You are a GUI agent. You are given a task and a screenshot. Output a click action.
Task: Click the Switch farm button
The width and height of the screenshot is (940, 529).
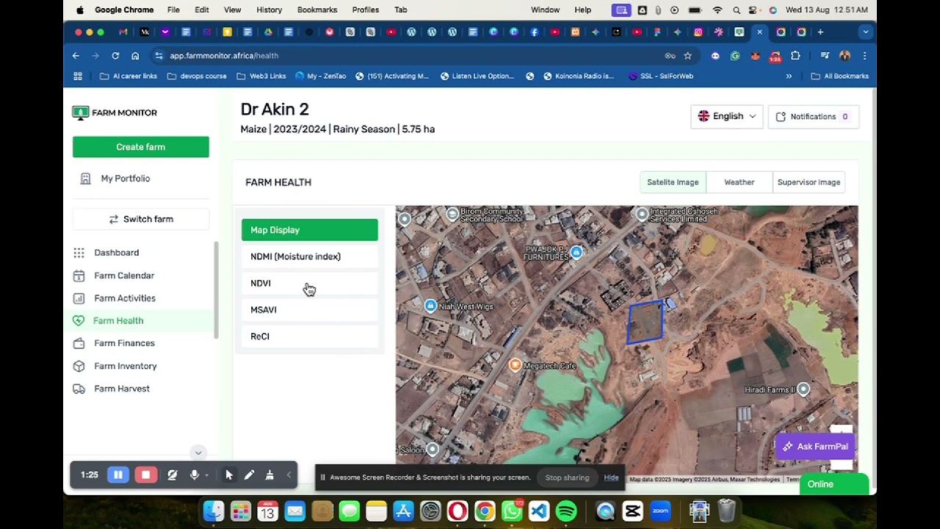coord(140,219)
